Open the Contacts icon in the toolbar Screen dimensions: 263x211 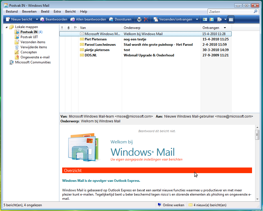pyautogui.click(x=205, y=19)
